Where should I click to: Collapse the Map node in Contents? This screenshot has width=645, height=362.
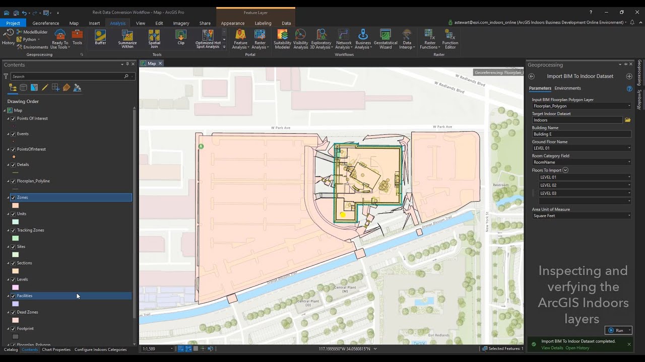[x=5, y=111]
